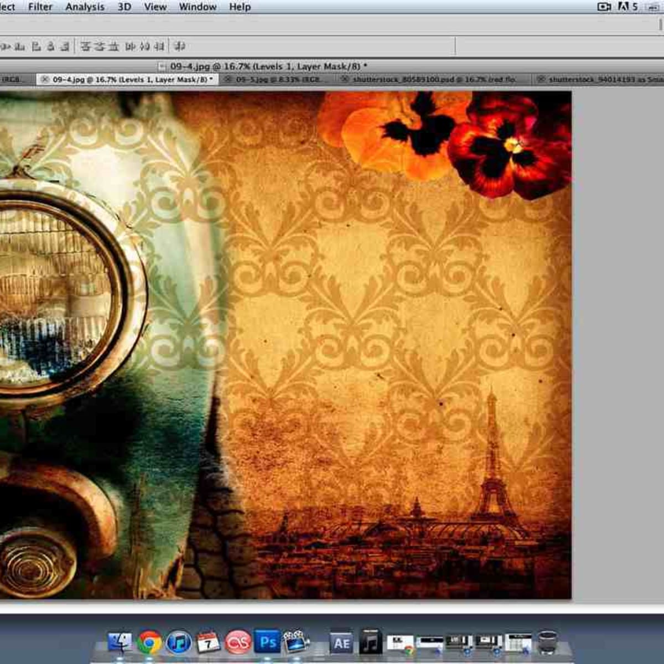Open the View menu
Image resolution: width=664 pixels, height=664 pixels.
click(x=155, y=7)
